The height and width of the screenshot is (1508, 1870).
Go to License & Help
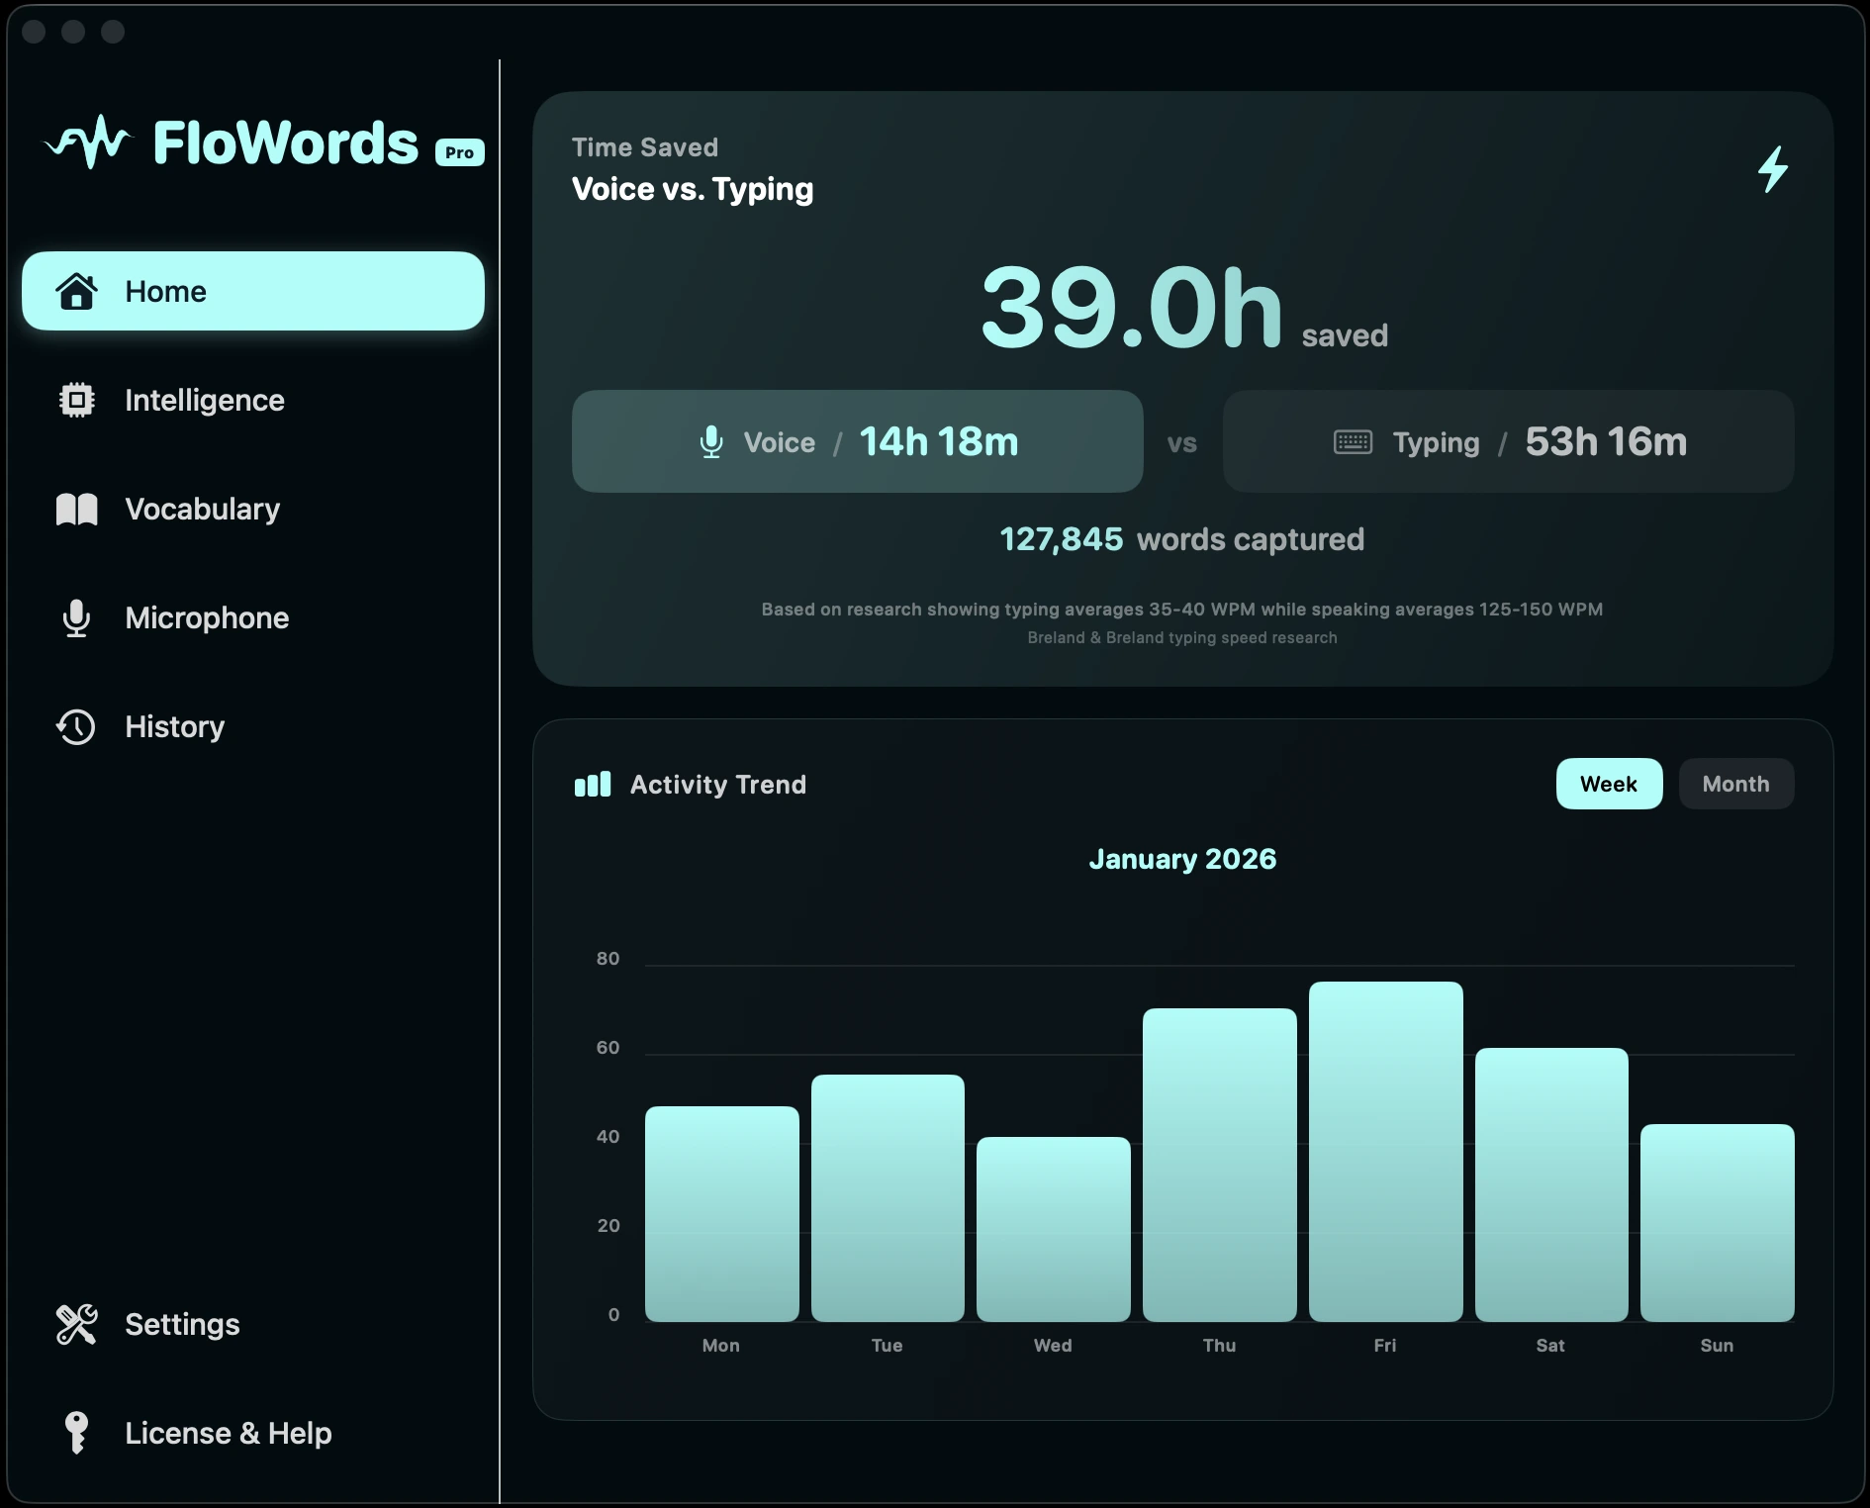coord(228,1433)
